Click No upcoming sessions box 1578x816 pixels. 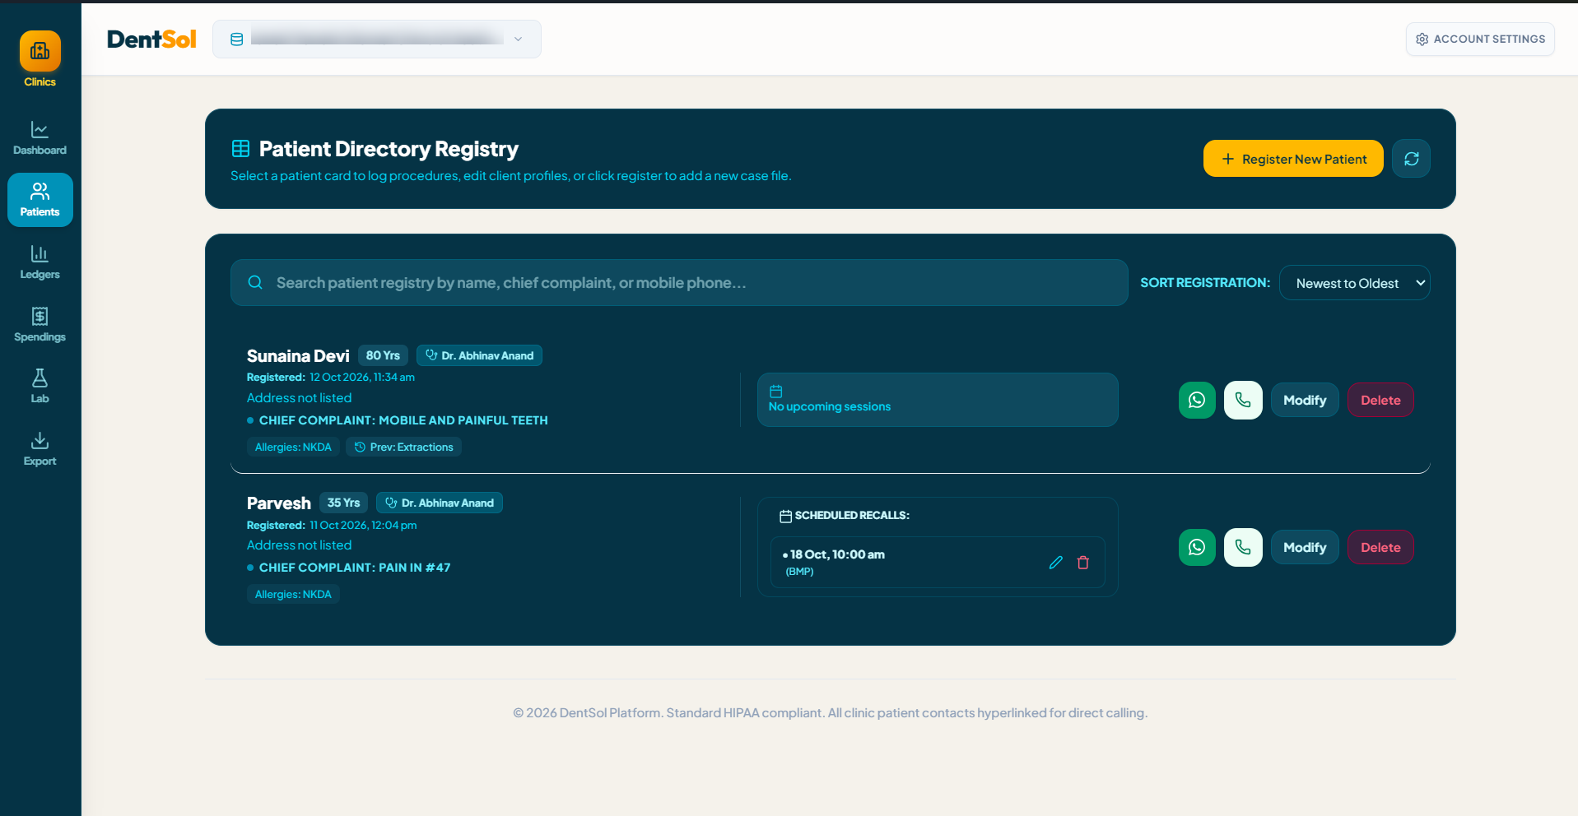[938, 400]
